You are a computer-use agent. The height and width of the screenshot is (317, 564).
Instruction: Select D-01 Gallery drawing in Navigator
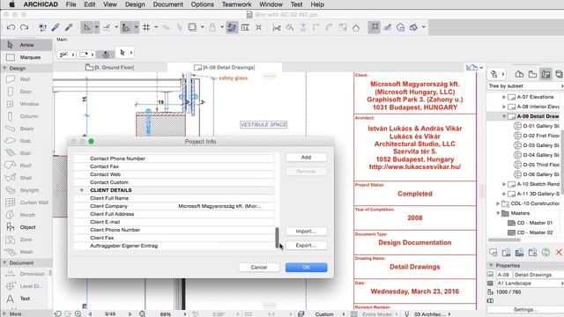pos(537,126)
